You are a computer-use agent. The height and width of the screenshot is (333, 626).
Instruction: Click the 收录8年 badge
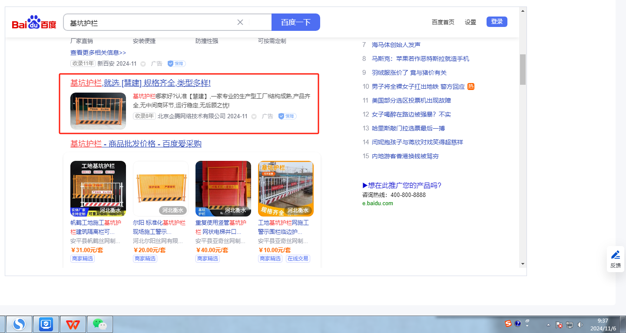(x=144, y=116)
